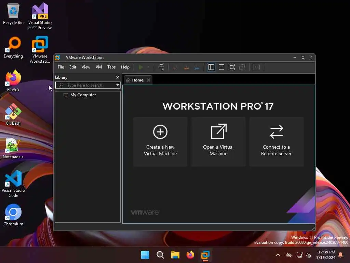
Task: Select Visual Studio 2022 Preview desktop icon
Action: [40, 16]
